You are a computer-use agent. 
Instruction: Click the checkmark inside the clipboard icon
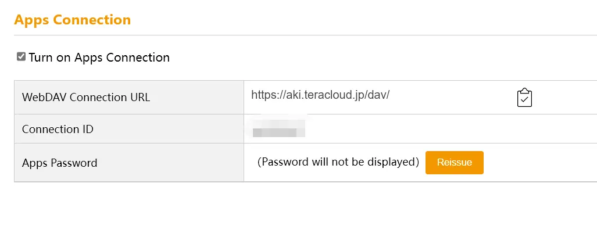[525, 100]
